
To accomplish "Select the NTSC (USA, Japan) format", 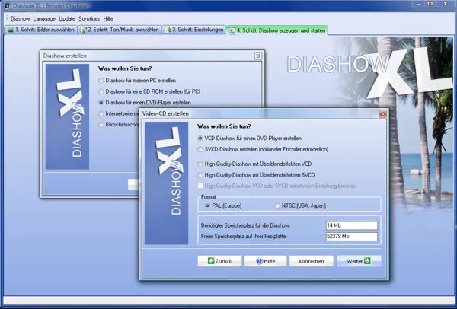I will pyautogui.click(x=276, y=205).
